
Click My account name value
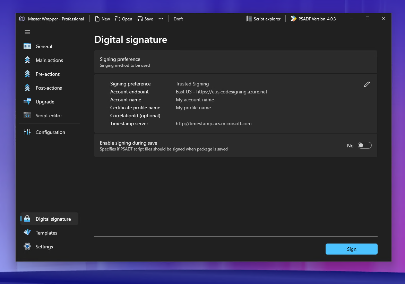(x=195, y=100)
